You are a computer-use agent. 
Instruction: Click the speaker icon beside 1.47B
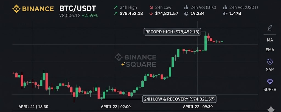225,13
